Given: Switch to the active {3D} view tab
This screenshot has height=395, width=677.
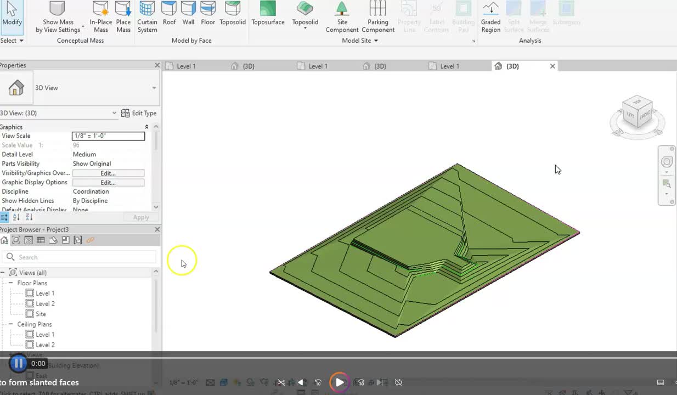Looking at the screenshot, I should [512, 66].
